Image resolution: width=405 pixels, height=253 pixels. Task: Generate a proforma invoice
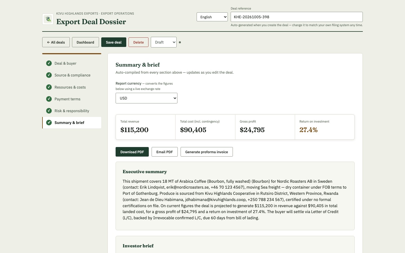click(207, 152)
